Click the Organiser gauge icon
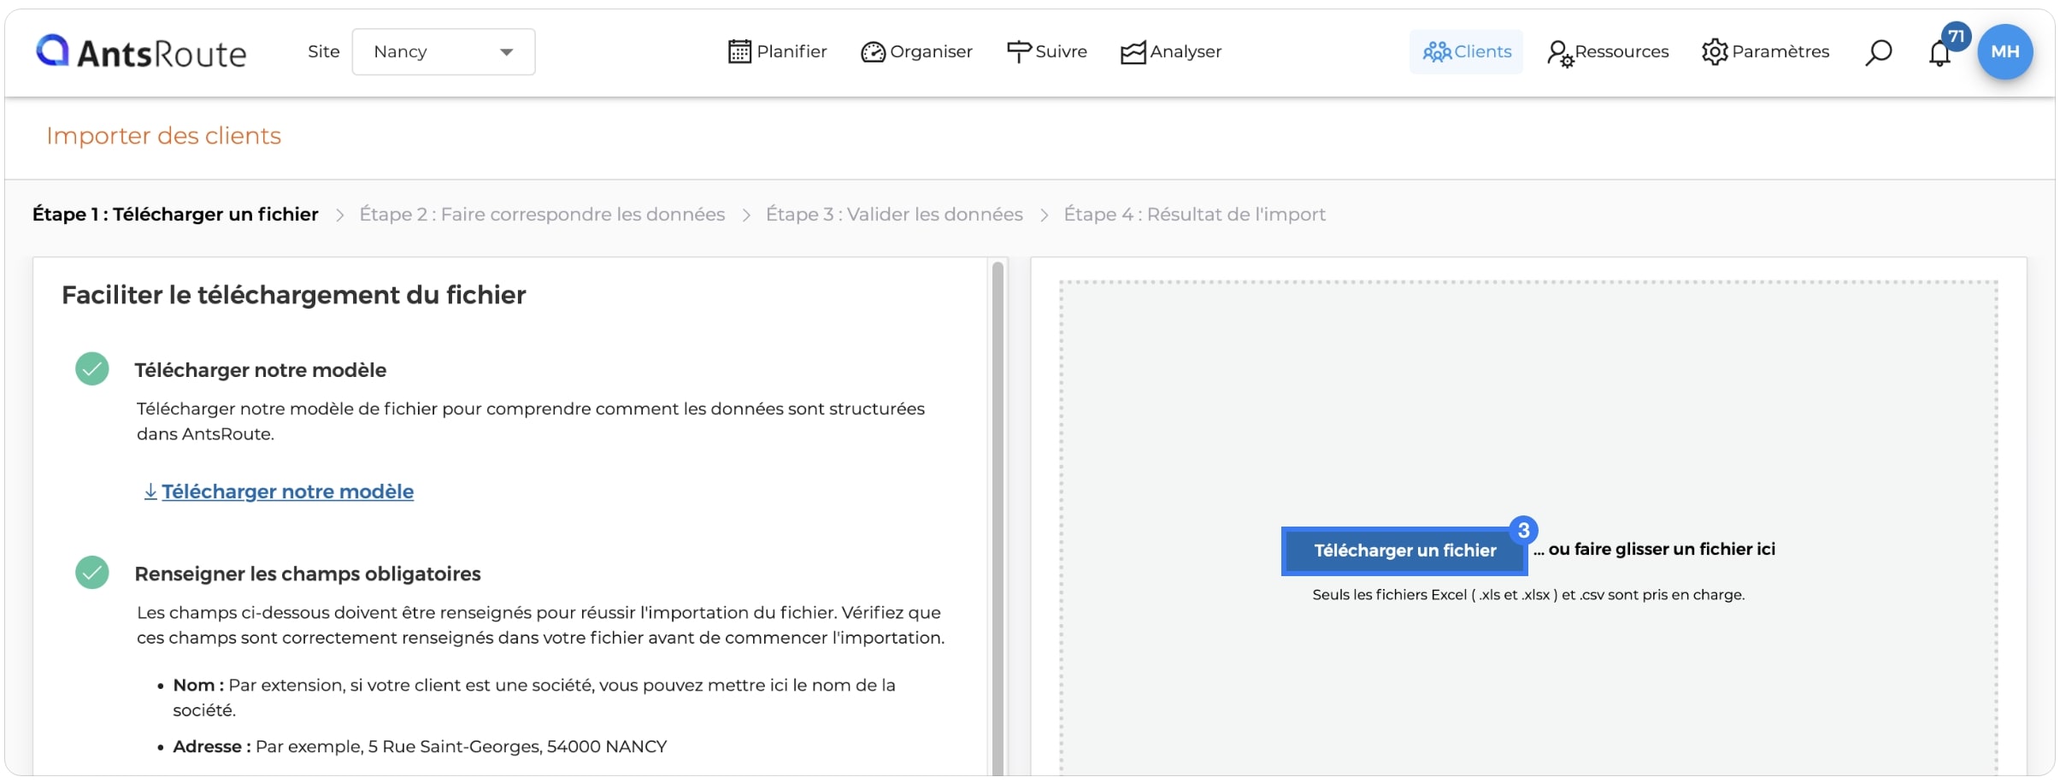Viewport: 2060px width, 783px height. (x=873, y=52)
